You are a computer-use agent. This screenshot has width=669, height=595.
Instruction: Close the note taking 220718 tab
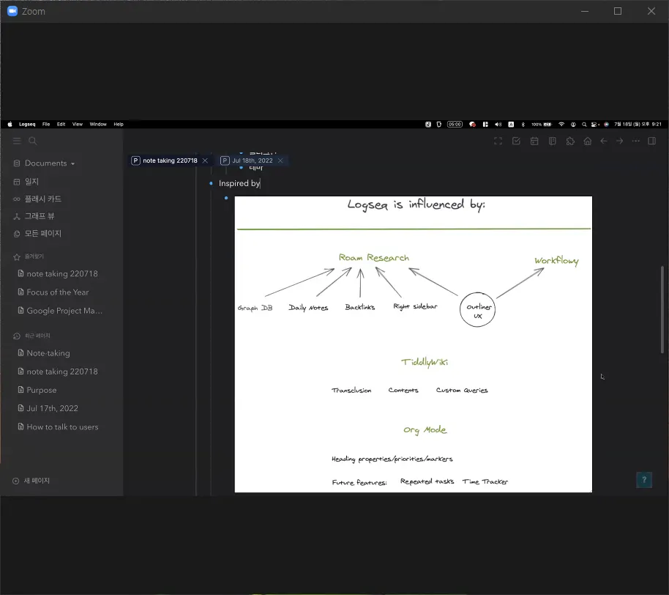pyautogui.click(x=205, y=160)
